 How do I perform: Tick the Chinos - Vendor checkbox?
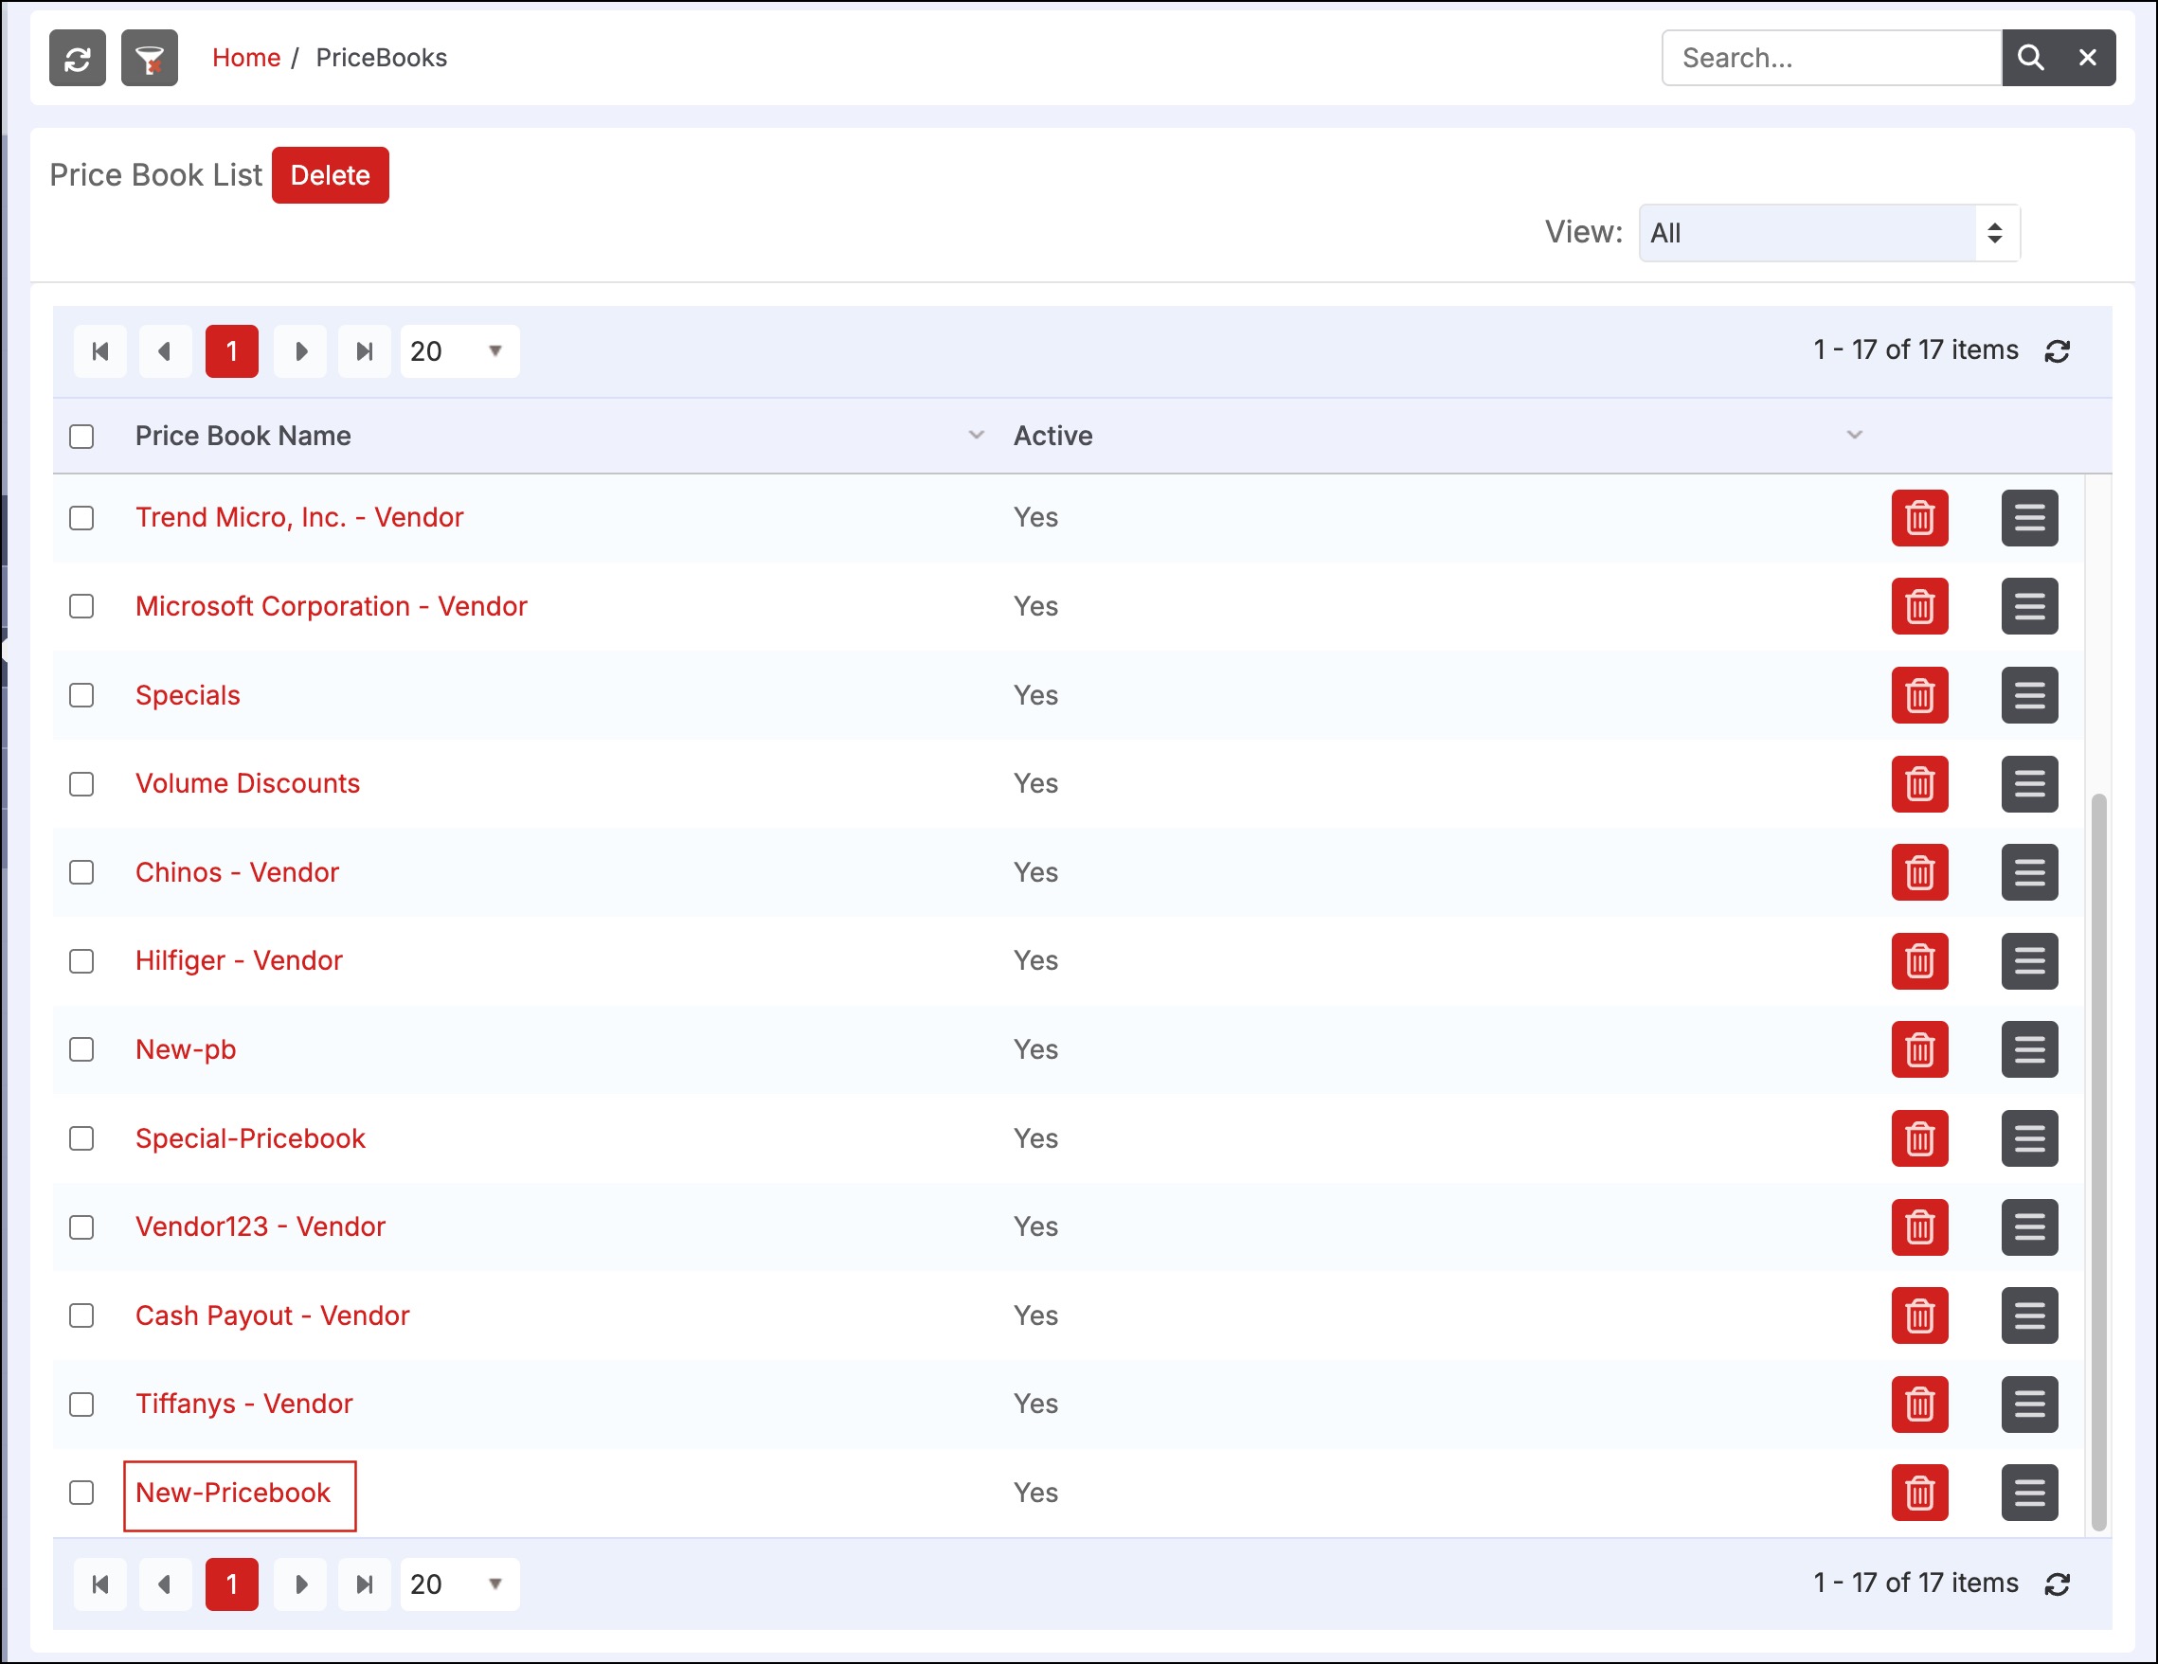pos(82,872)
